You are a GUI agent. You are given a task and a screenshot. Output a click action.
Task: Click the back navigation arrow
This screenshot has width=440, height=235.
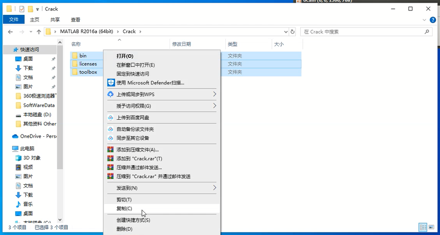coord(11,31)
